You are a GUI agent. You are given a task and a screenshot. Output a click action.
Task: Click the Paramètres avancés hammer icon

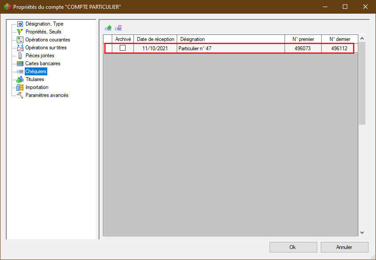point(20,95)
